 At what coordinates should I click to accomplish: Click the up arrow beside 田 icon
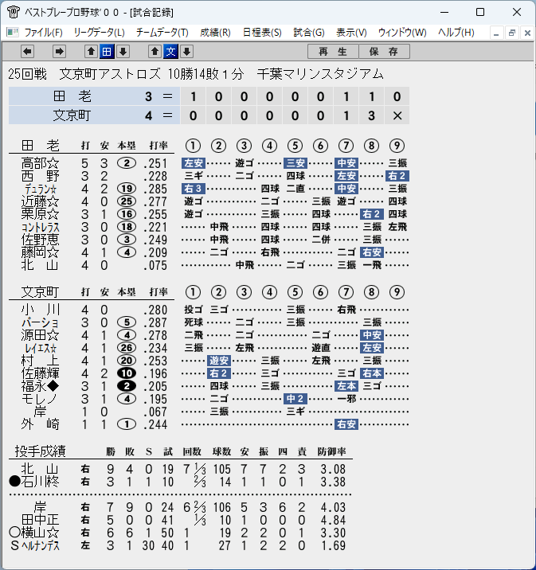tap(91, 51)
